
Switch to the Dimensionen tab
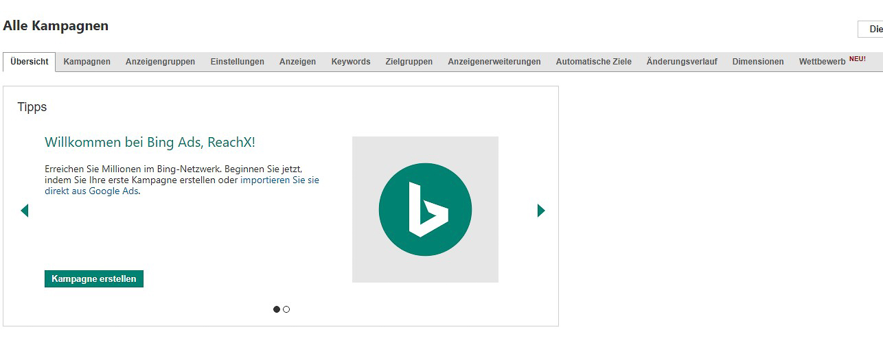pyautogui.click(x=758, y=62)
